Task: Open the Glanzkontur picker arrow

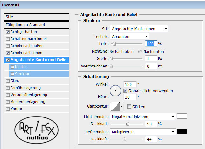Action: 121,107
